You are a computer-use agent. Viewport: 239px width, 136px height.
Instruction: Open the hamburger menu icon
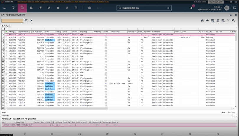[x=4, y=8]
